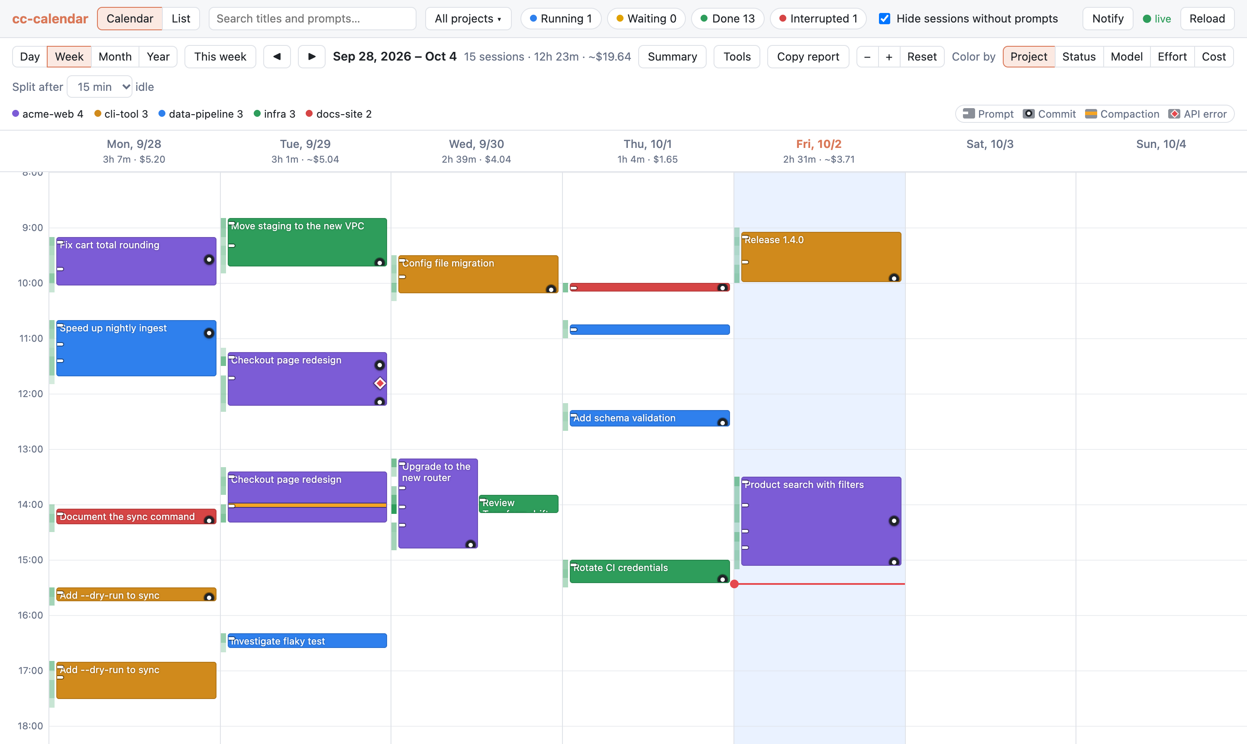
Task: Click the compaction stripe on afternoon Checkout page redesign
Action: click(x=307, y=505)
